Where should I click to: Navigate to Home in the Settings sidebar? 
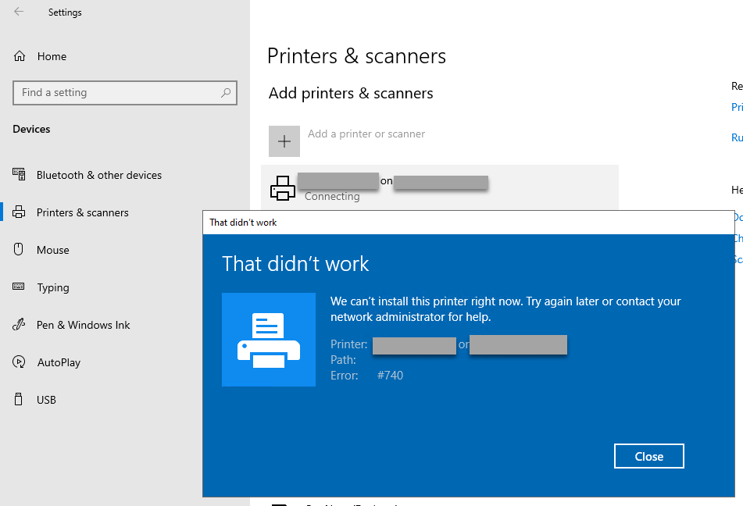coord(52,55)
